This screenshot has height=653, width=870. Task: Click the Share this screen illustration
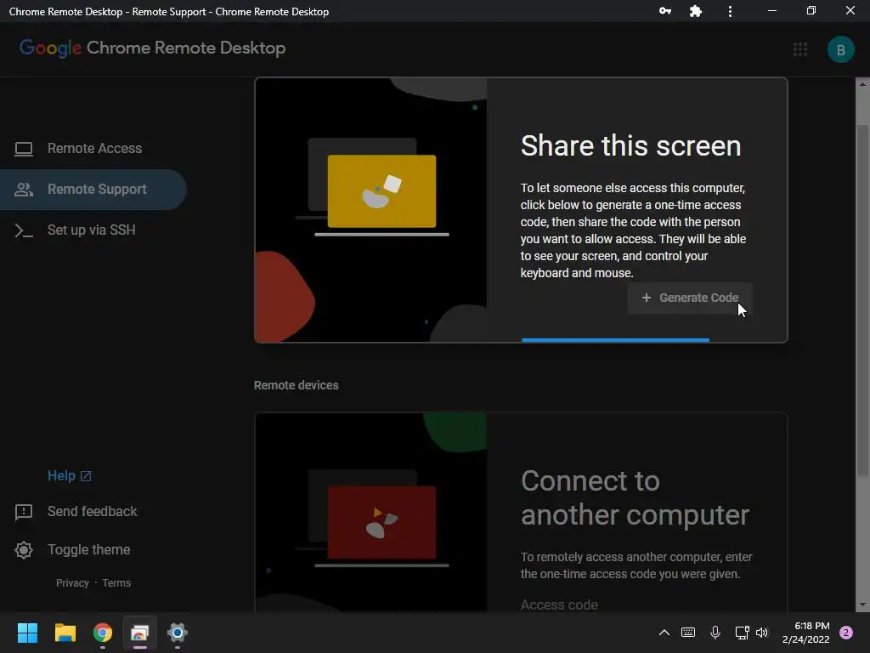coord(370,210)
